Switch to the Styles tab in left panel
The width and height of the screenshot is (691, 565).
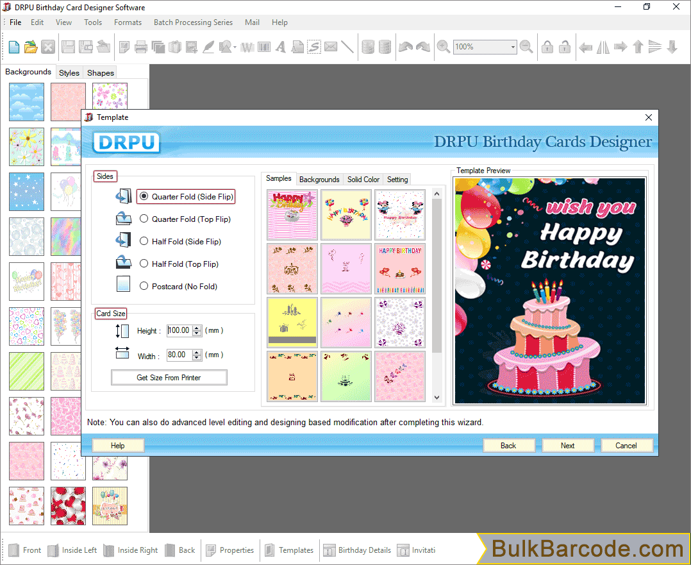[69, 72]
